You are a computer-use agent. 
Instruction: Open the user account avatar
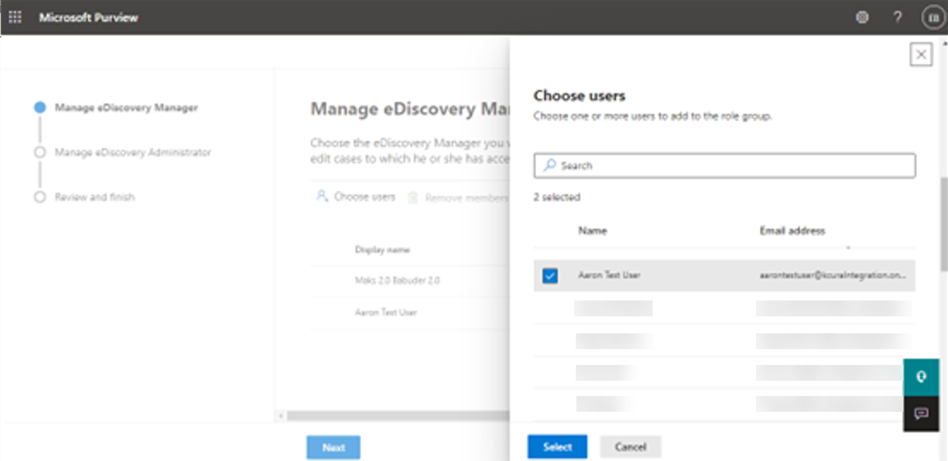933,17
